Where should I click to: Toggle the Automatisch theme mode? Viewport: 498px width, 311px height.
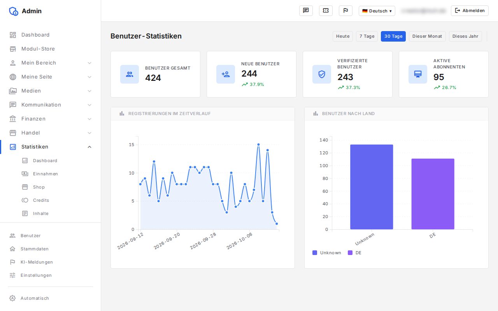(x=50, y=298)
